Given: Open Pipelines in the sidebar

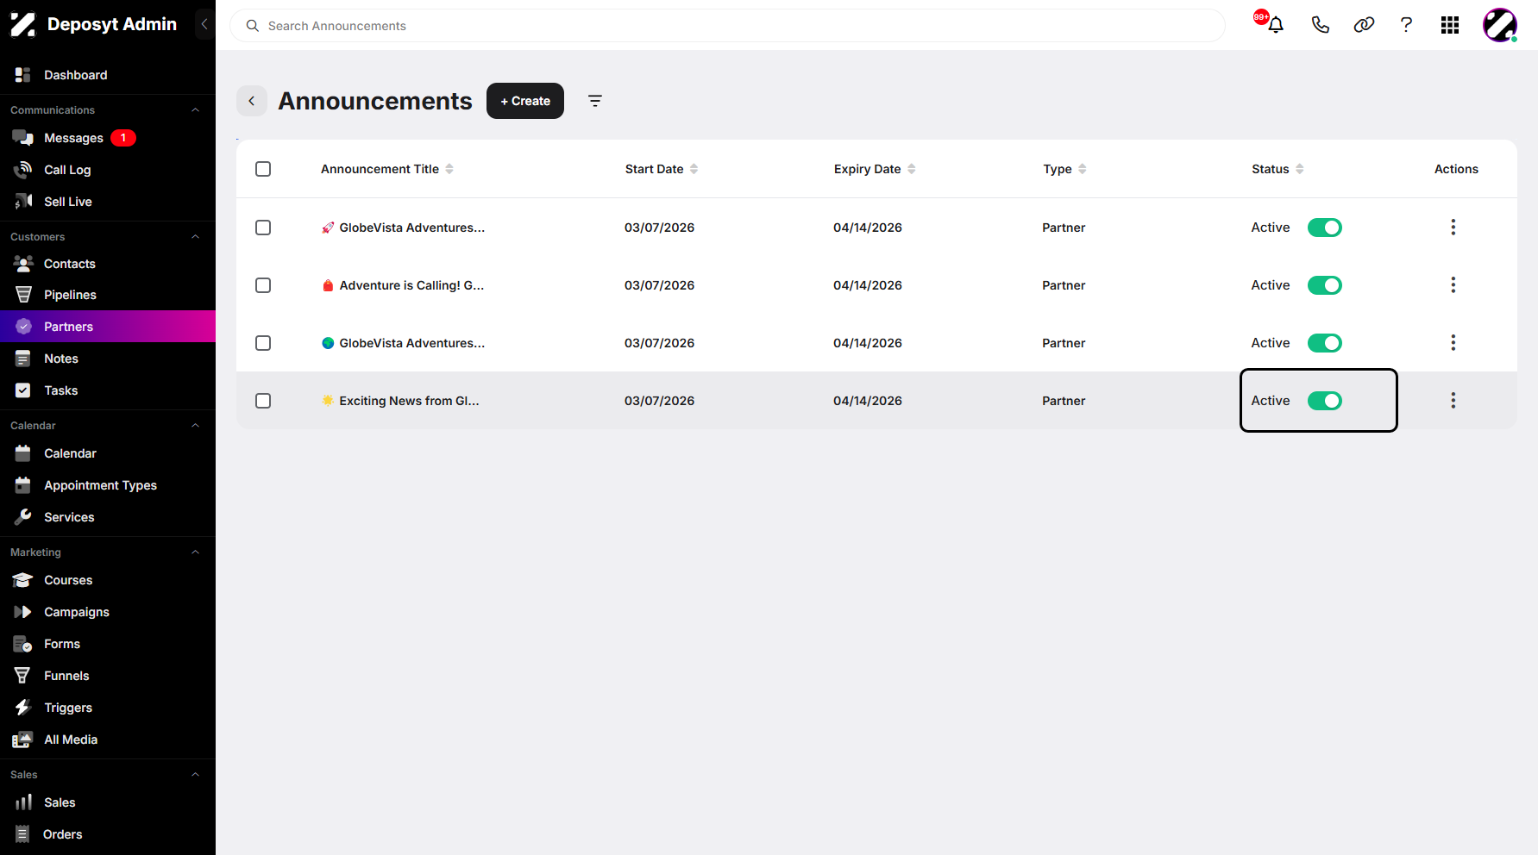Looking at the screenshot, I should [x=108, y=295].
